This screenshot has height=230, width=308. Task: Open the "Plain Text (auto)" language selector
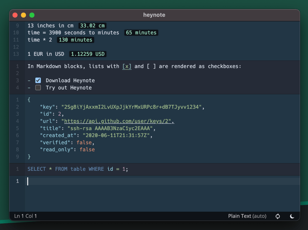point(247,216)
